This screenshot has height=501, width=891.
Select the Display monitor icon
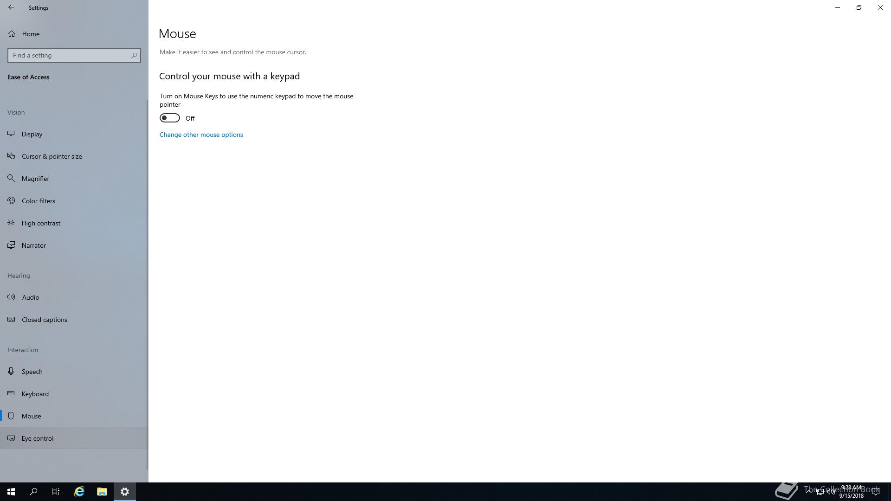(x=11, y=134)
